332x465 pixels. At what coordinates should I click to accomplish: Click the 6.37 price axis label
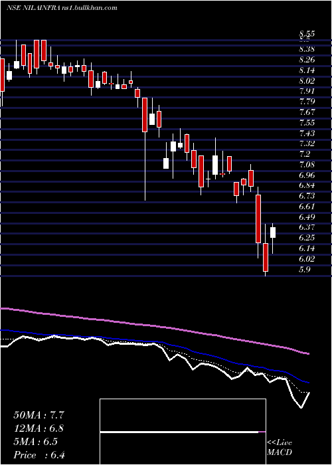(x=307, y=227)
